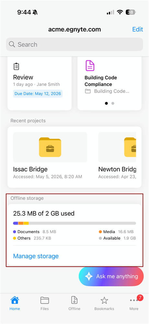Tap the offline storage usage bar

tap(74, 223)
